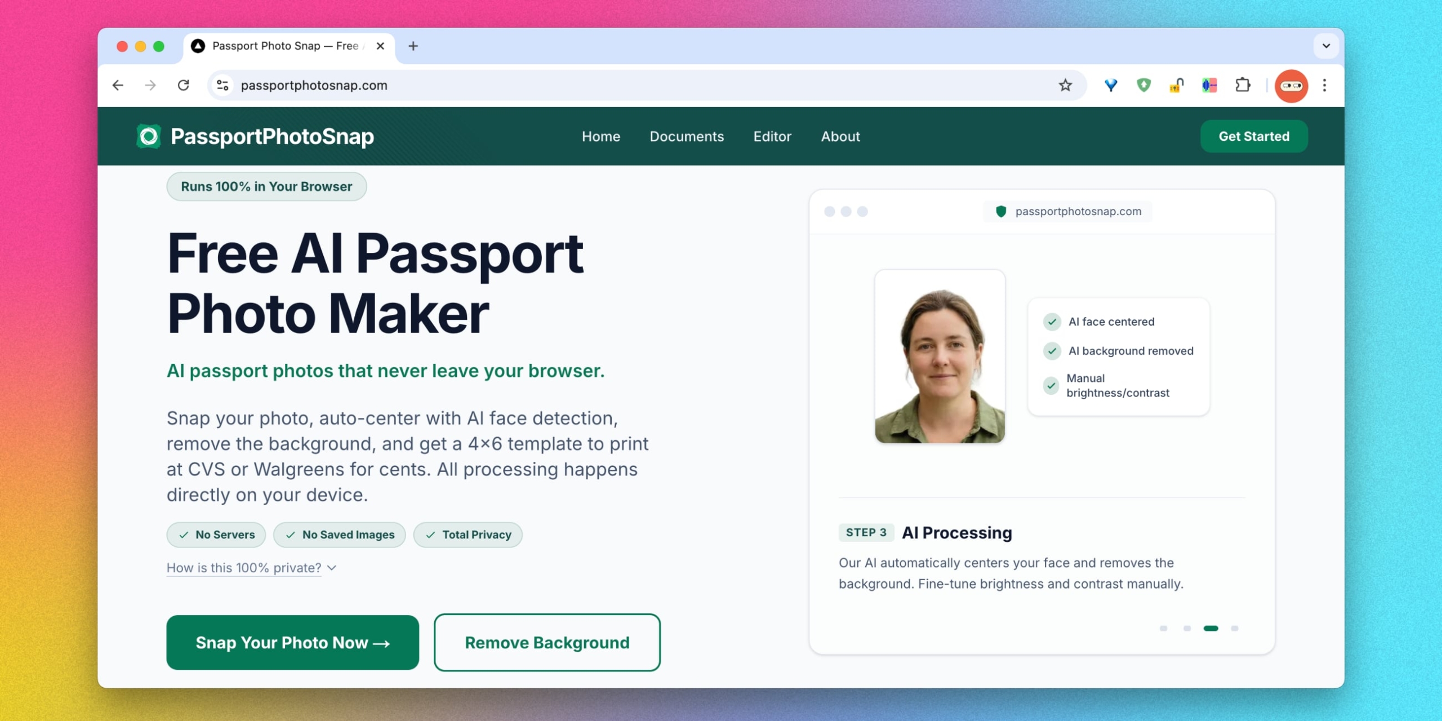This screenshot has width=1442, height=721.
Task: Click the PassportPhotoSnap logo icon
Action: click(148, 136)
